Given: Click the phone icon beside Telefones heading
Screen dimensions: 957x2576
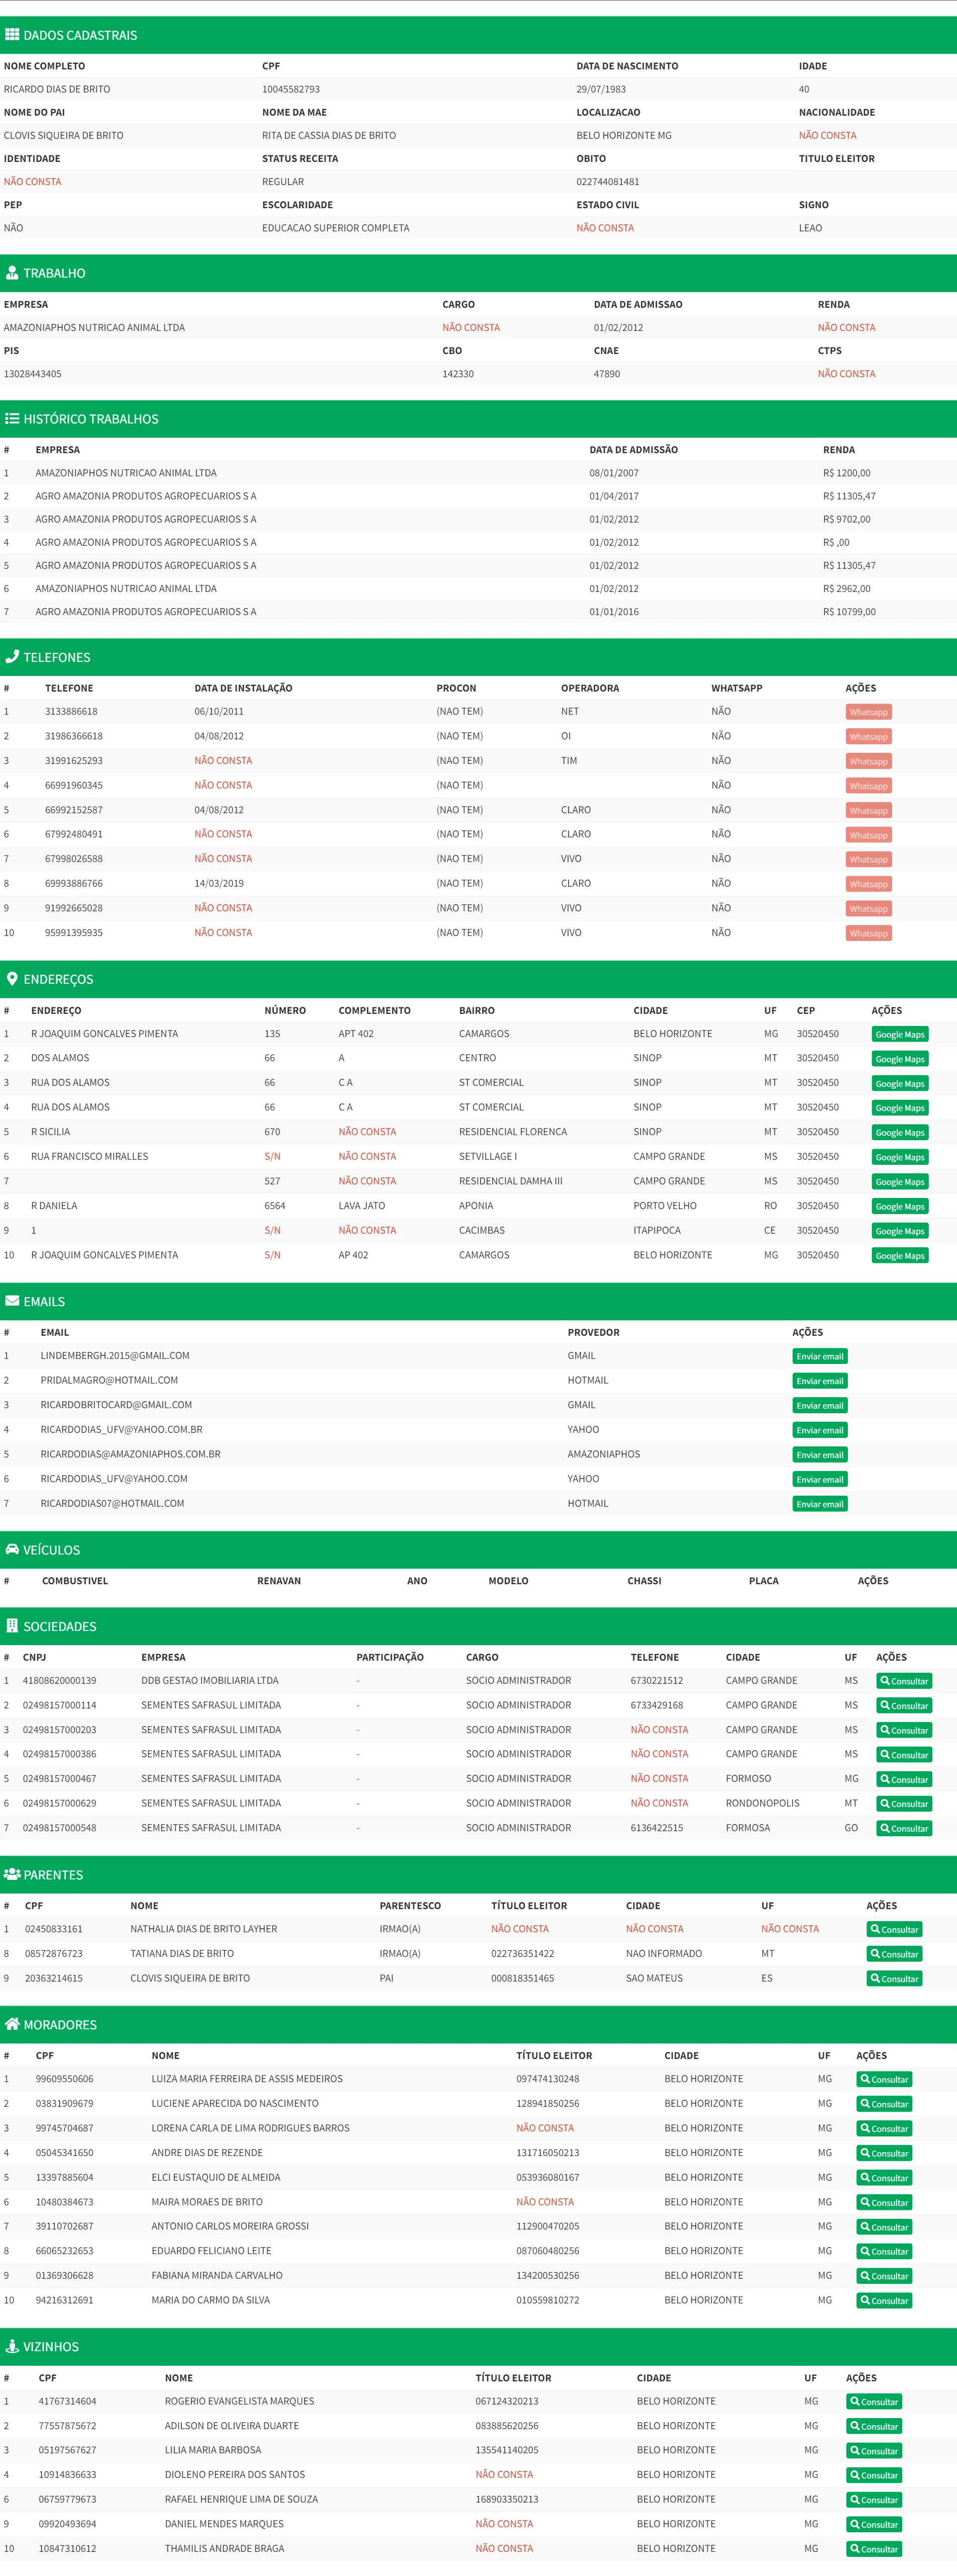Looking at the screenshot, I should (12, 657).
